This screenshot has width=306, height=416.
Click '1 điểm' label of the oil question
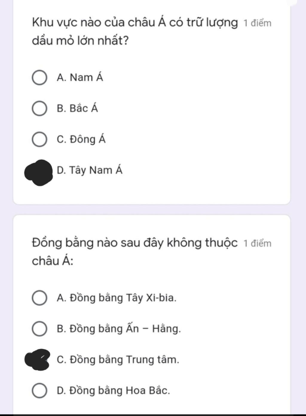pyautogui.click(x=257, y=23)
